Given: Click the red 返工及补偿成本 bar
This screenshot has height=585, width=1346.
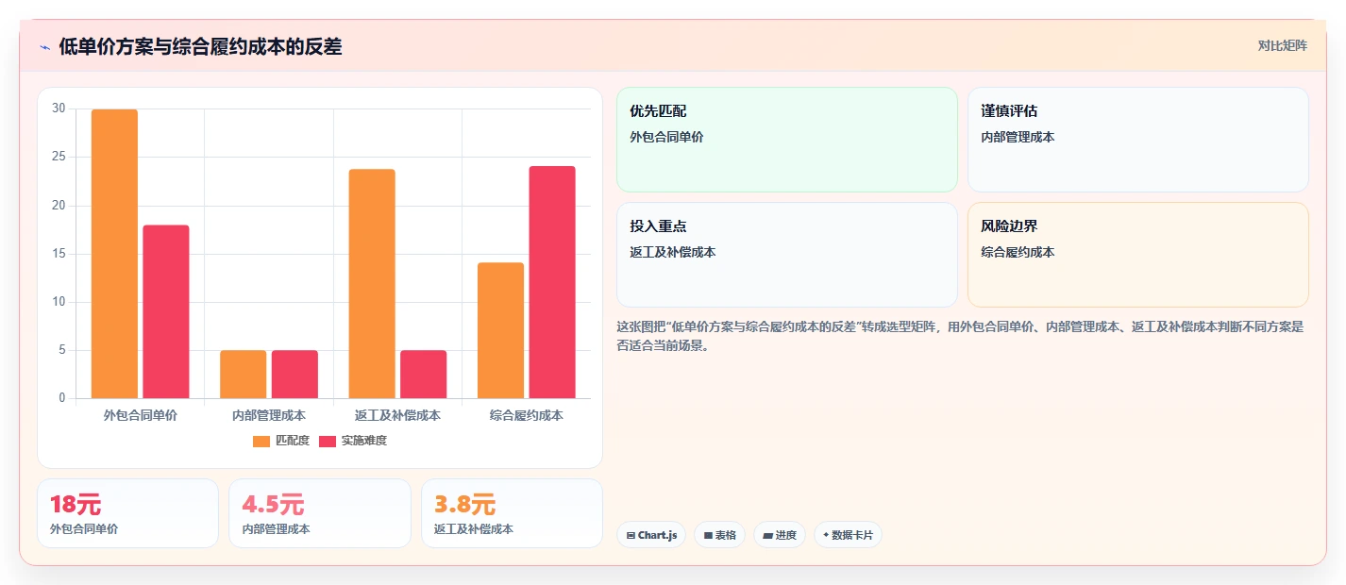Looking at the screenshot, I should [424, 375].
